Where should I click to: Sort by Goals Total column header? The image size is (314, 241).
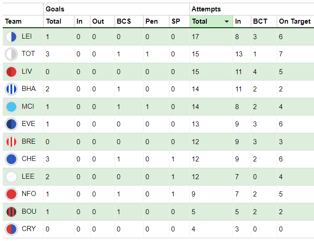(x=54, y=21)
